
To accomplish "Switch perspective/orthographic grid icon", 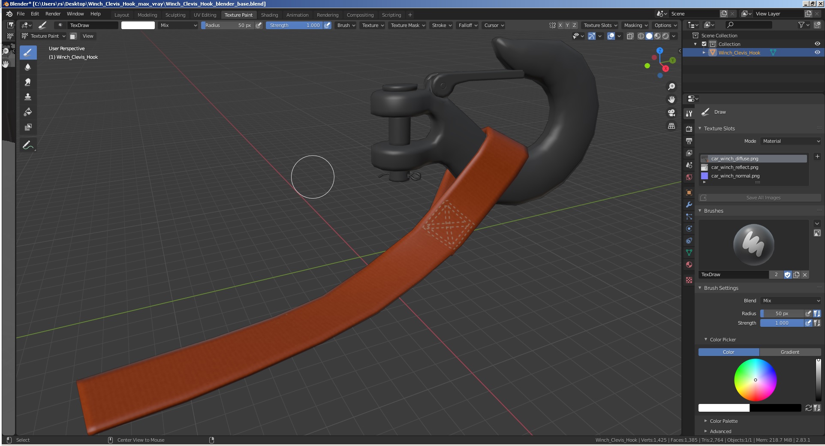I will [671, 126].
